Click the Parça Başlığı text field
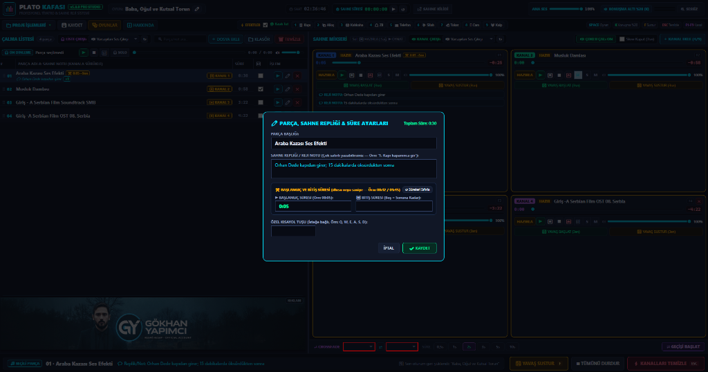708x372 pixels. [x=353, y=143]
